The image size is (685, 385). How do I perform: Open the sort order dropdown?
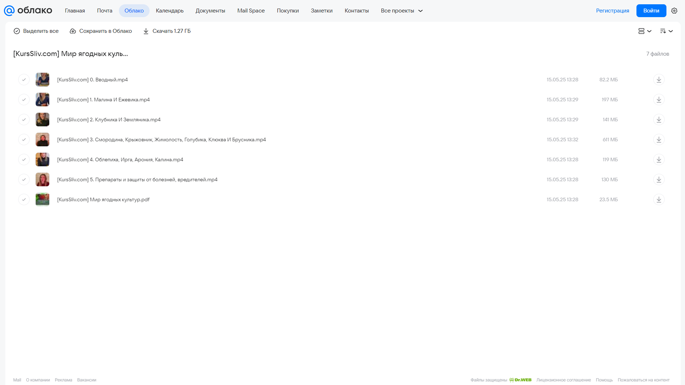pyautogui.click(x=666, y=31)
